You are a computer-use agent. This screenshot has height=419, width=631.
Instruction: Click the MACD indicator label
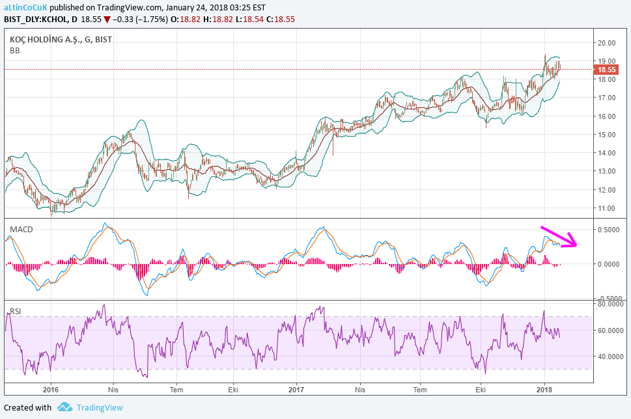click(x=21, y=230)
